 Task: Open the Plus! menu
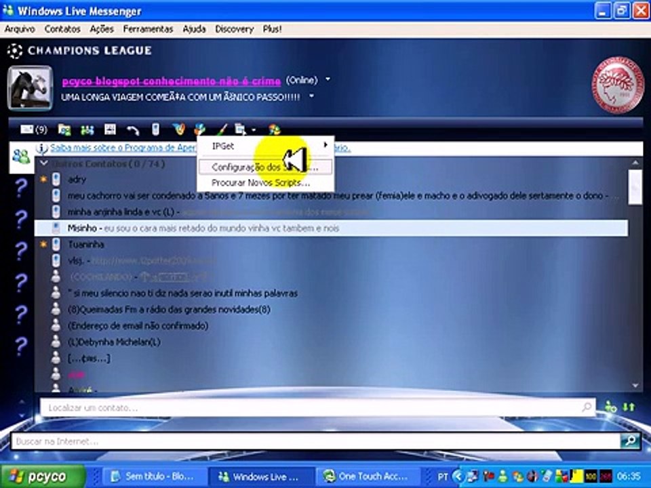273,29
